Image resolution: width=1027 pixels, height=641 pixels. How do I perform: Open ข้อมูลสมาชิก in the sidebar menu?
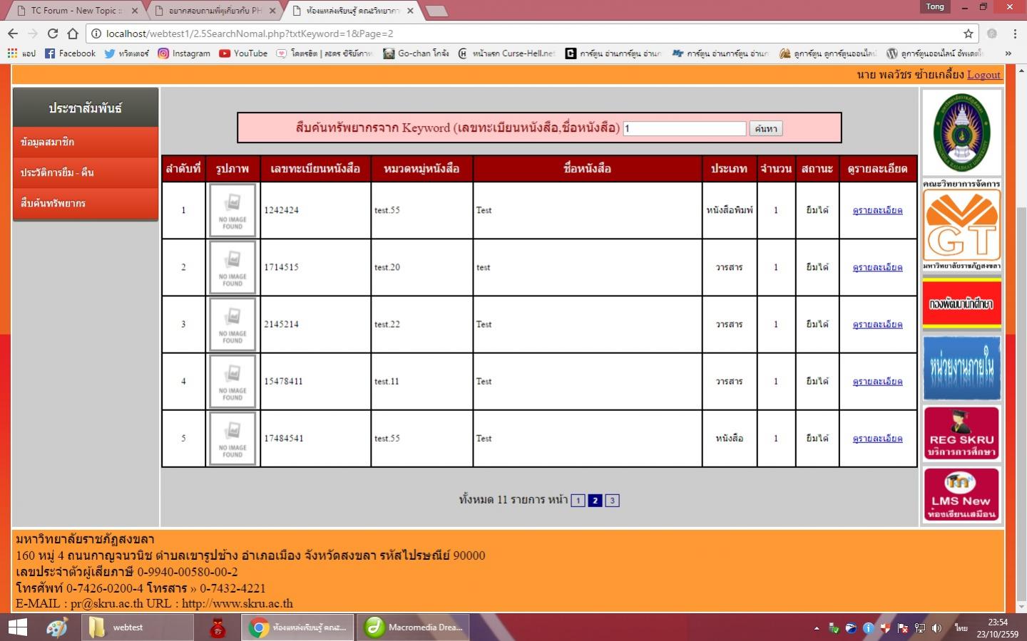pyautogui.click(x=85, y=142)
